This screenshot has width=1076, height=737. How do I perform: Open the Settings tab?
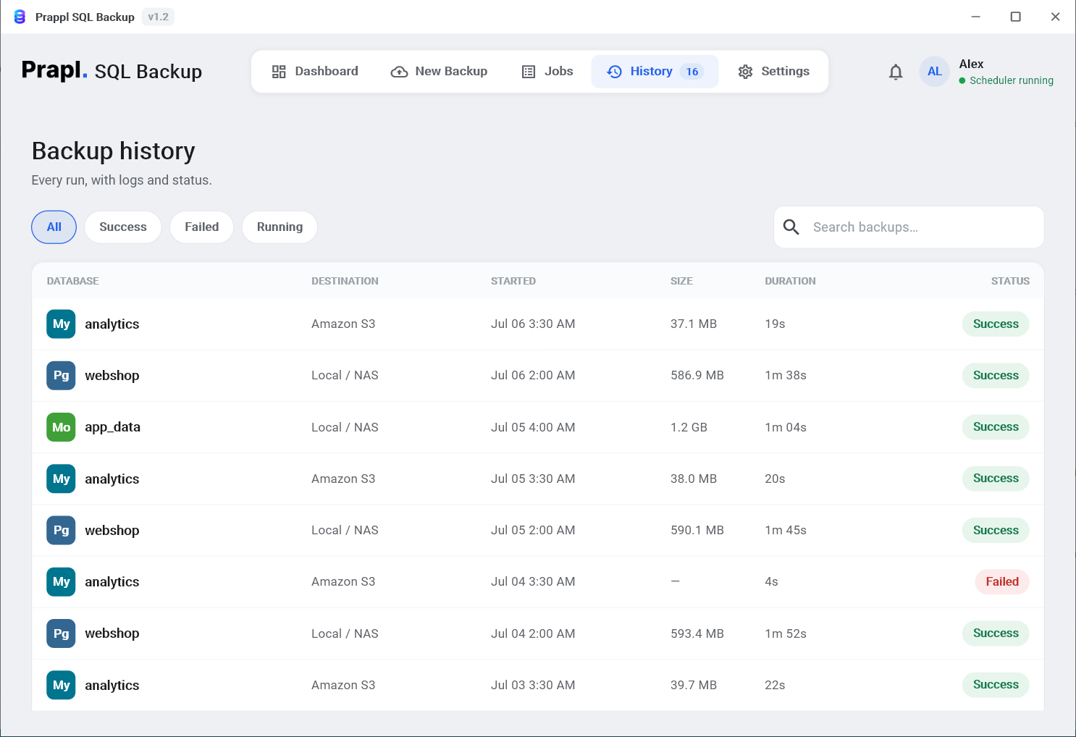click(x=773, y=71)
